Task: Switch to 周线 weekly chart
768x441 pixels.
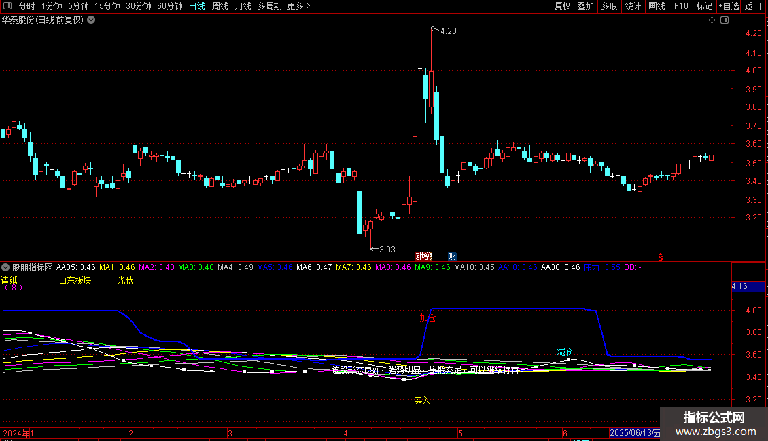Action: click(x=220, y=6)
